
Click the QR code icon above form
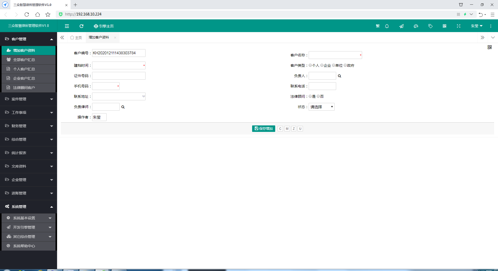click(x=489, y=47)
